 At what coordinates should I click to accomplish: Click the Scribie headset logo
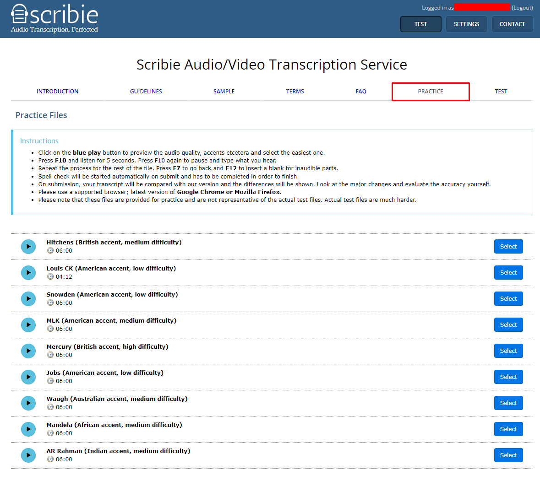pyautogui.click(x=19, y=13)
